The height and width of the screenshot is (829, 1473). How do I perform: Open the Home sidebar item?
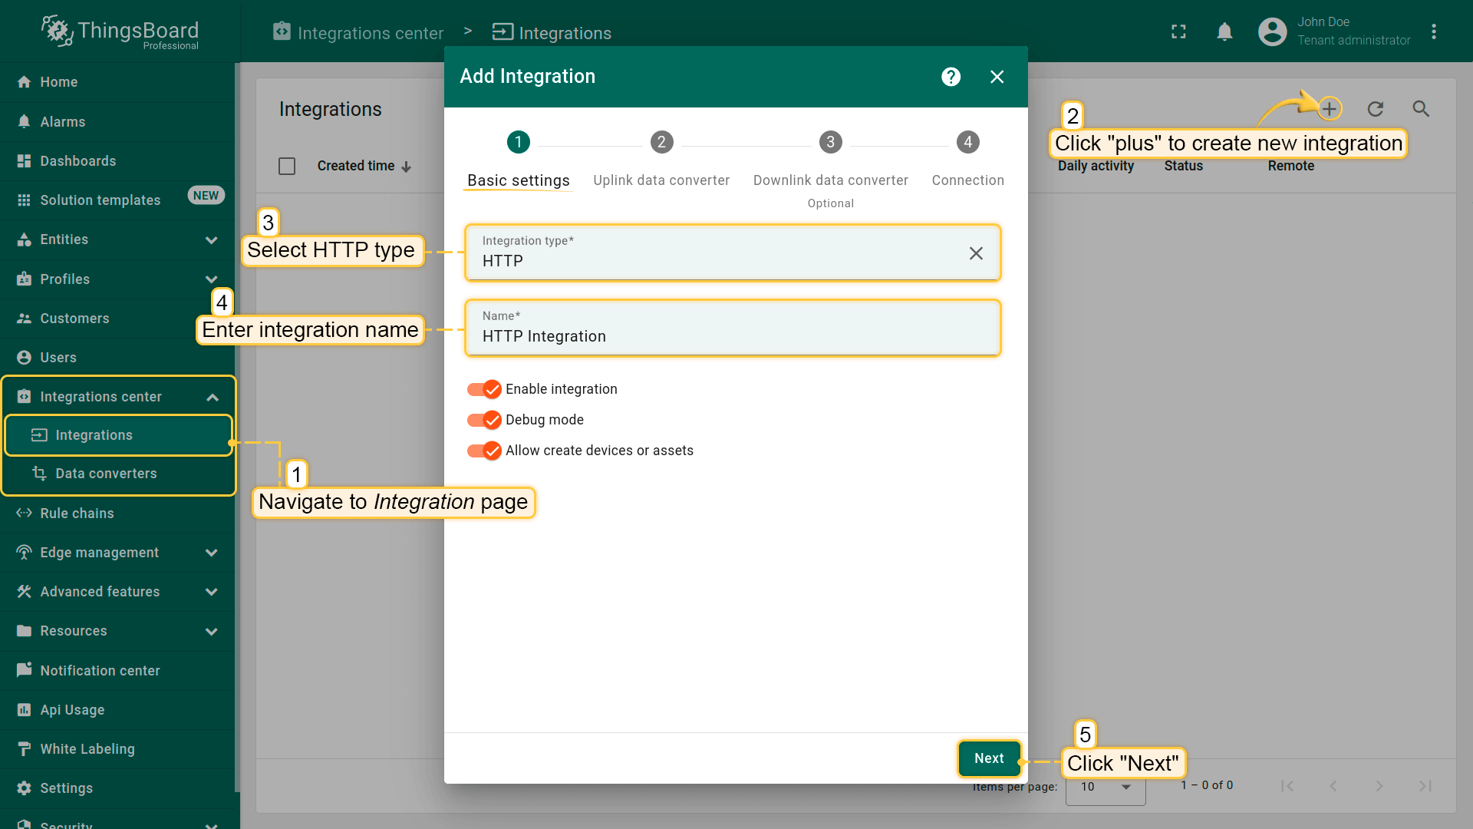tap(117, 82)
